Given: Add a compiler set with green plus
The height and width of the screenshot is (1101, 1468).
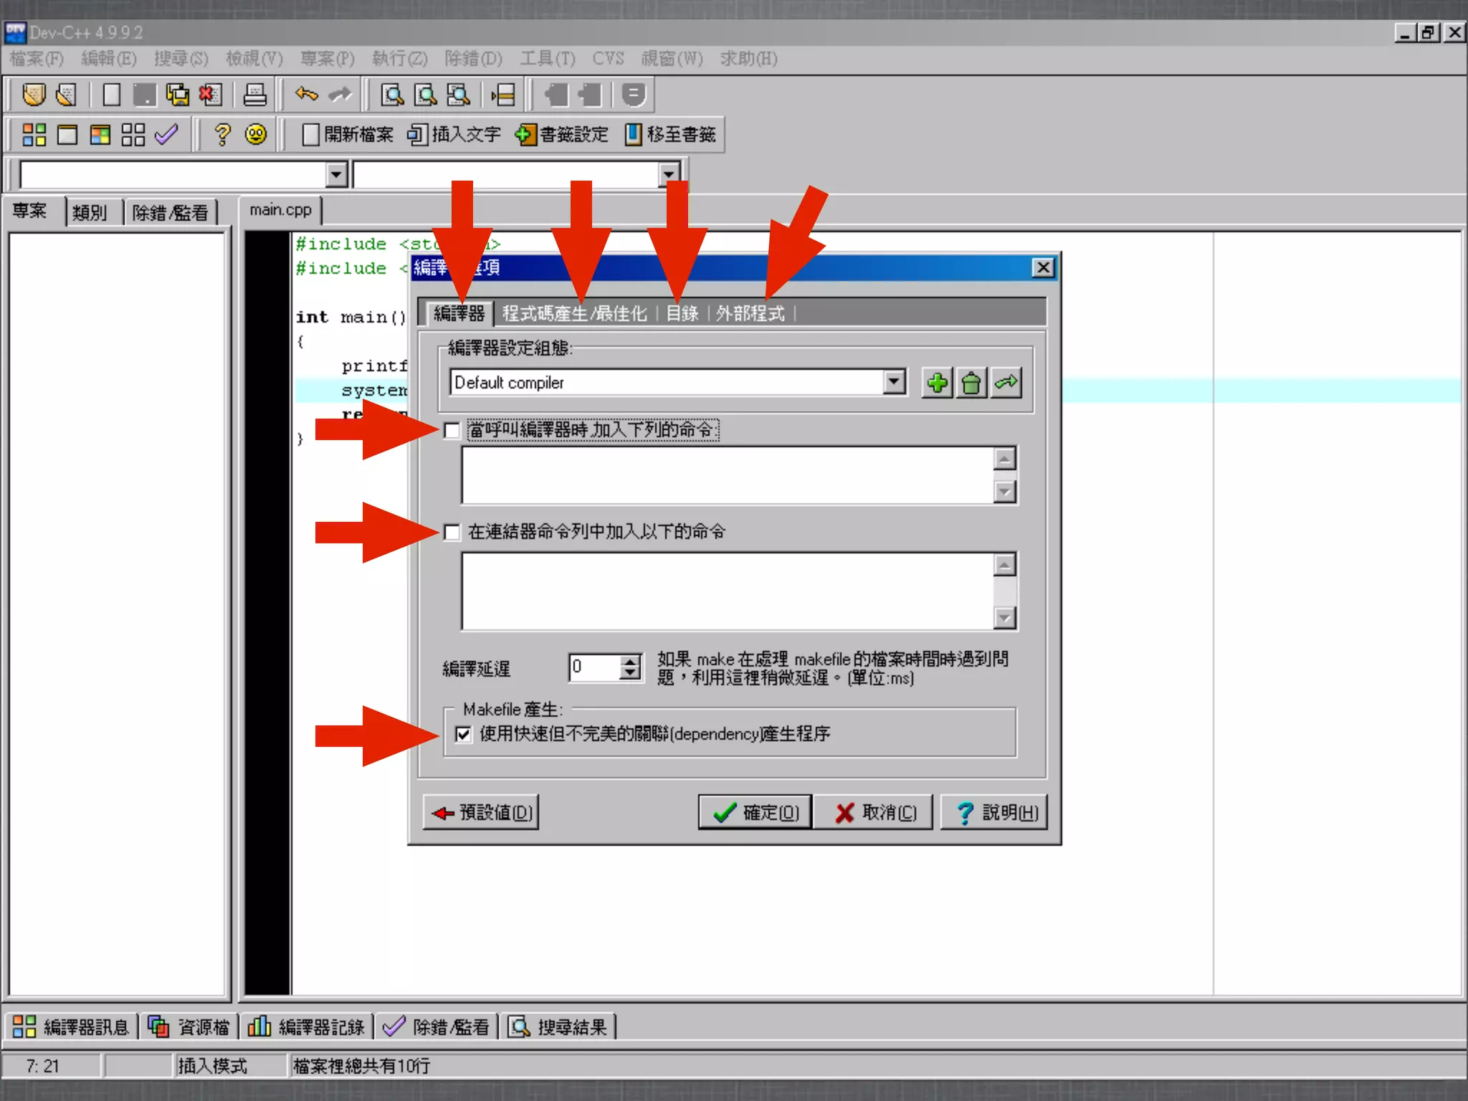Looking at the screenshot, I should coord(937,383).
